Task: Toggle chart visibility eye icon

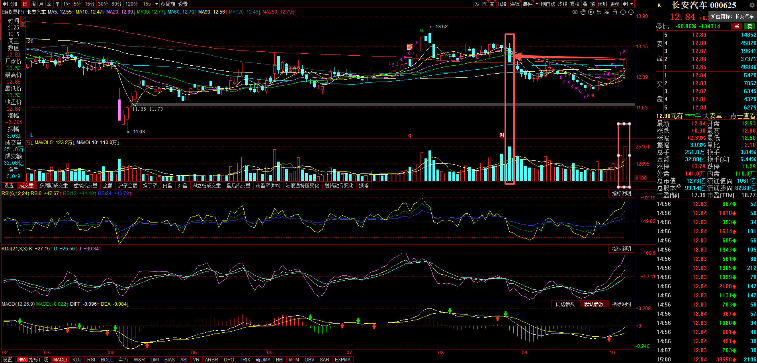Action: (x=575, y=12)
